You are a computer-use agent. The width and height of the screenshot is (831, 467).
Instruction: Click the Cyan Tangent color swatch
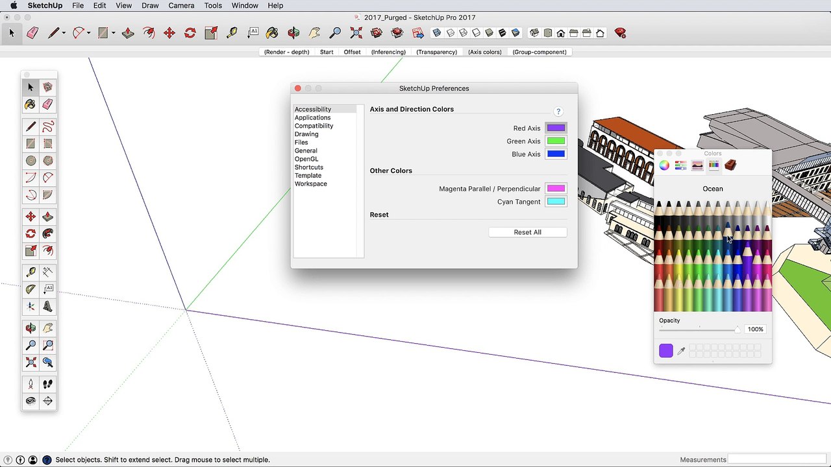click(556, 202)
